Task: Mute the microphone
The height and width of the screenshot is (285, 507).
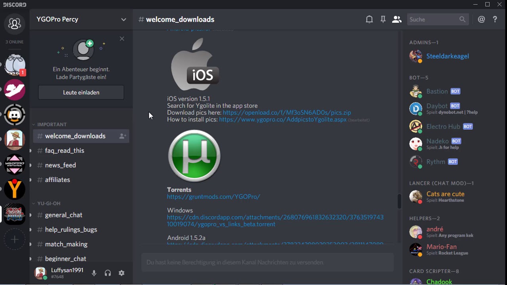Action: [x=94, y=273]
